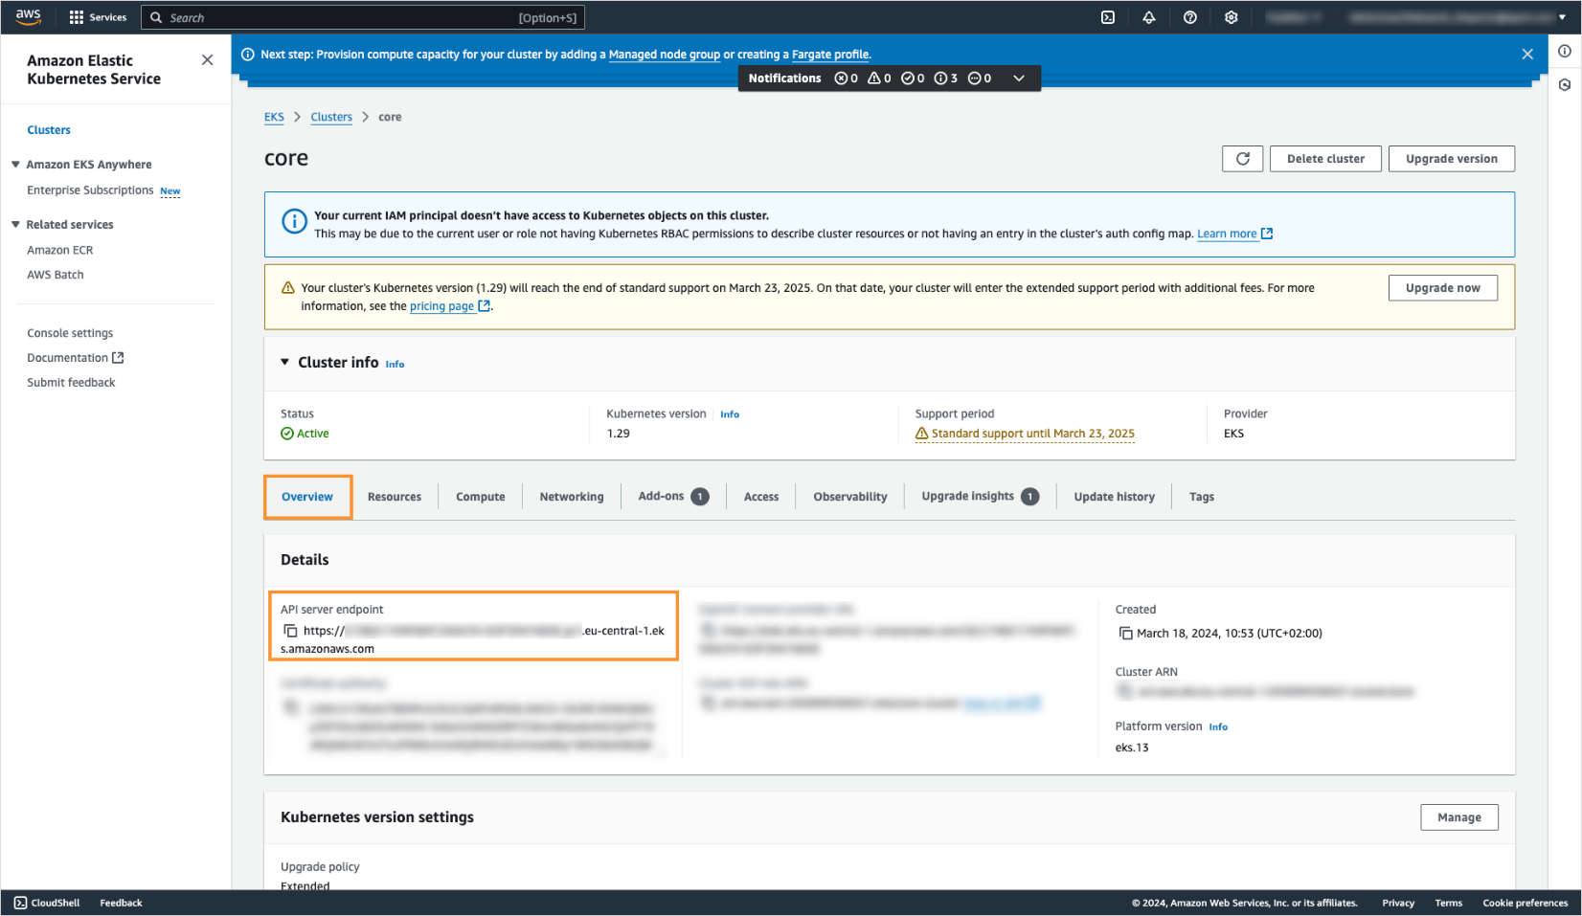Open the notifications bell icon
Viewport: 1582px width, 916px height.
click(x=1148, y=16)
